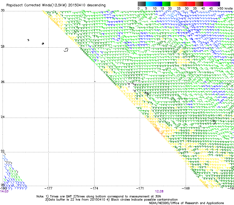The image size is (234, 205).
Task: Click the longitude label '-171'
Action: 140,188
